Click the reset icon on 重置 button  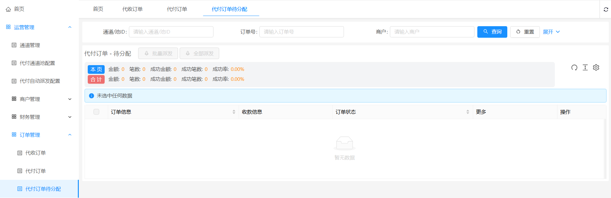click(x=518, y=32)
